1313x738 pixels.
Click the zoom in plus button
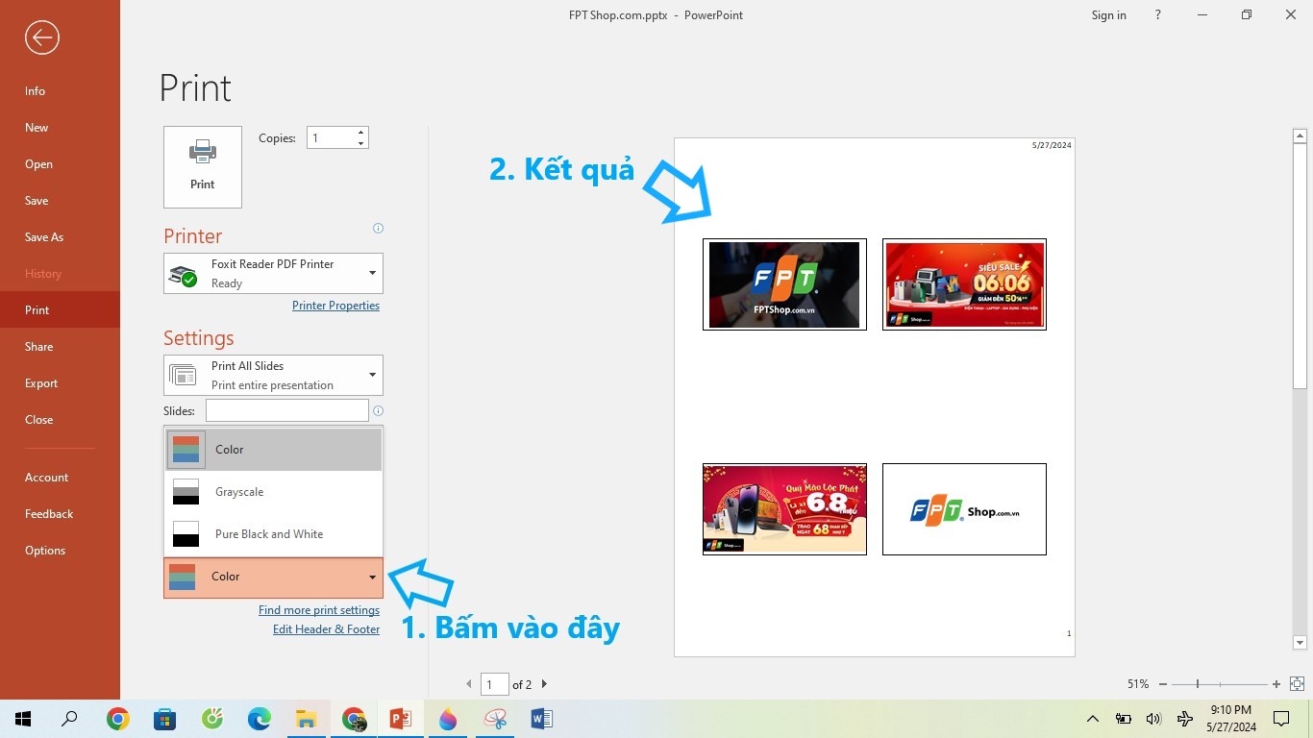pos(1276,684)
